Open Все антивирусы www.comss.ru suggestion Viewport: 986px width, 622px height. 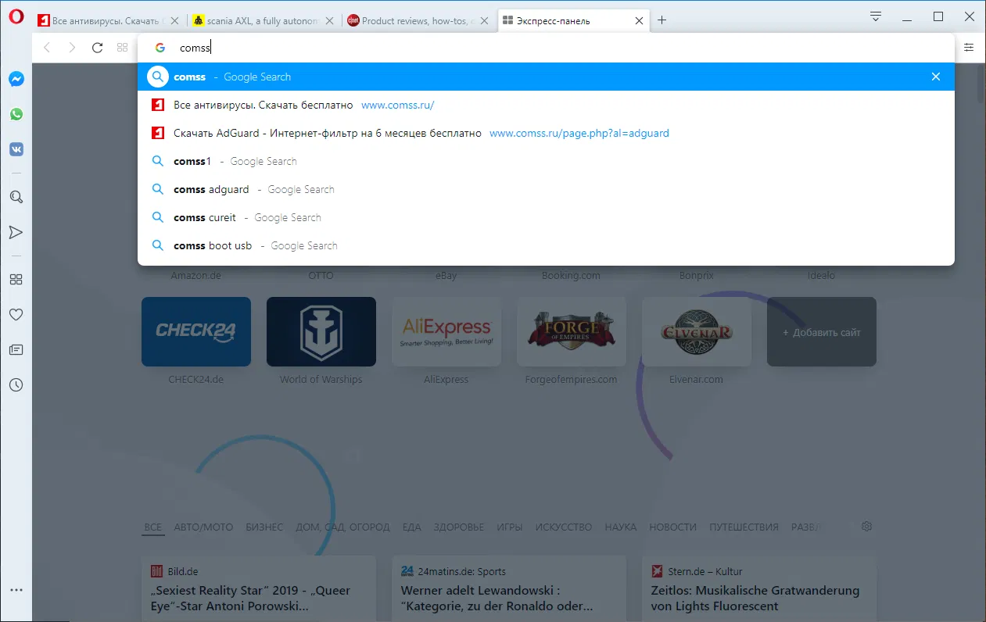[546, 105]
